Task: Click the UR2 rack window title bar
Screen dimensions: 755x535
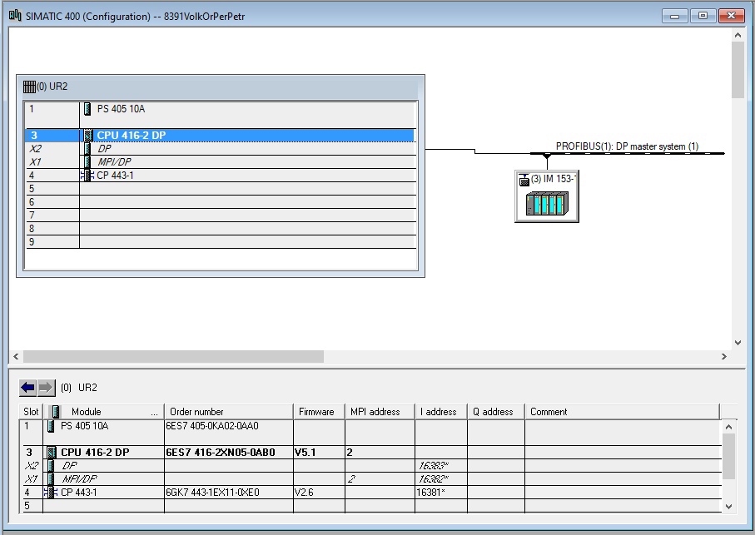Action: [x=221, y=87]
